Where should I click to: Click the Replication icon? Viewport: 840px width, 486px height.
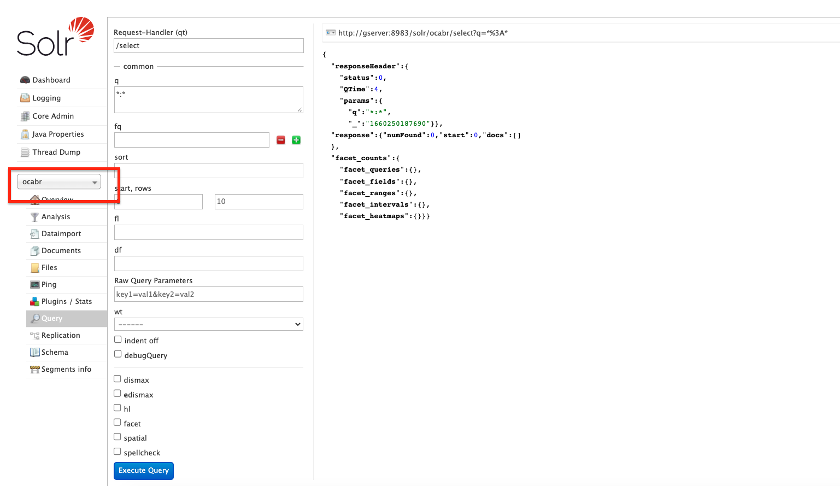click(34, 335)
